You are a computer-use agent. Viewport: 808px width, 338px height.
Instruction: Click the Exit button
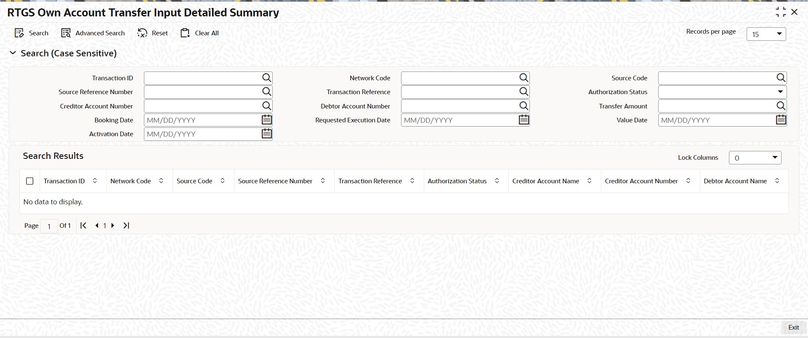[793, 327]
